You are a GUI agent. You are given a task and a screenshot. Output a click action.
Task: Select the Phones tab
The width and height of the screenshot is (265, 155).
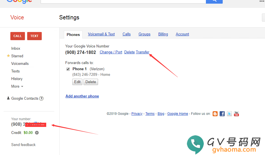73,35
